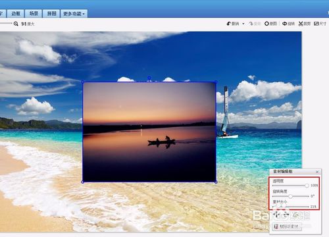Open the 拼图 tab
This screenshot has width=329, height=237.
click(52, 14)
